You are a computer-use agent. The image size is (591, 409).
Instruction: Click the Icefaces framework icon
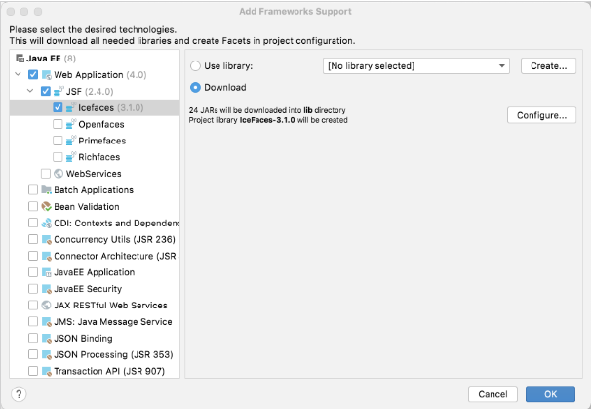[x=71, y=108]
